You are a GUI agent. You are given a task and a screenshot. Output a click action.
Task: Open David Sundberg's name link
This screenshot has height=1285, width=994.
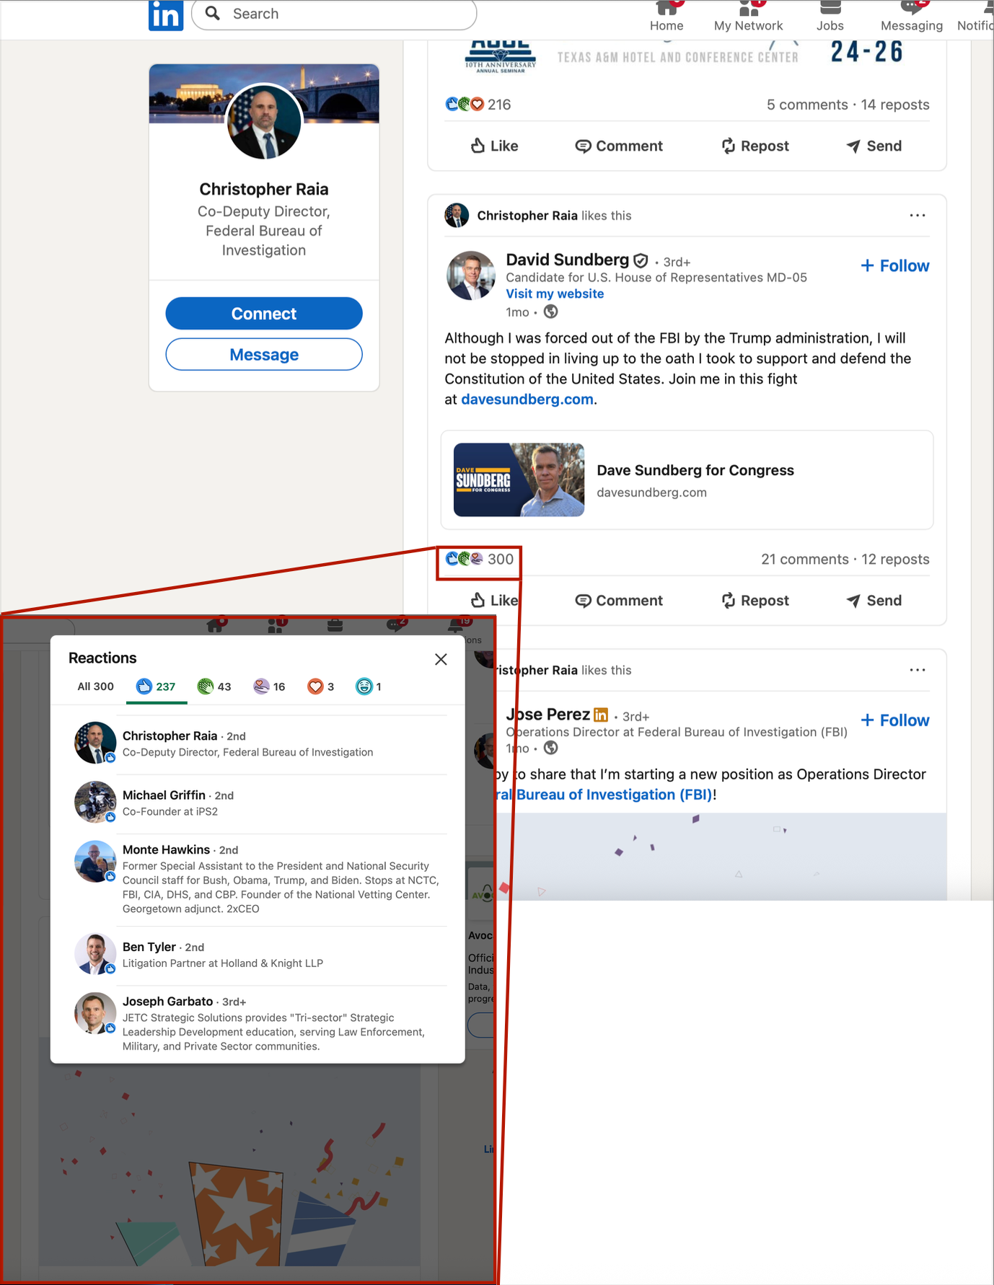point(568,260)
